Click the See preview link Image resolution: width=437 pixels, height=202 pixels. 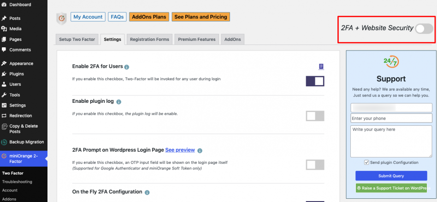[x=180, y=150]
